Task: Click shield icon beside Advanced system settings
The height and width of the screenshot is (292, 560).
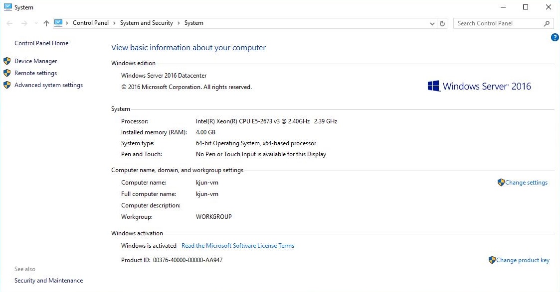Action: click(x=7, y=85)
